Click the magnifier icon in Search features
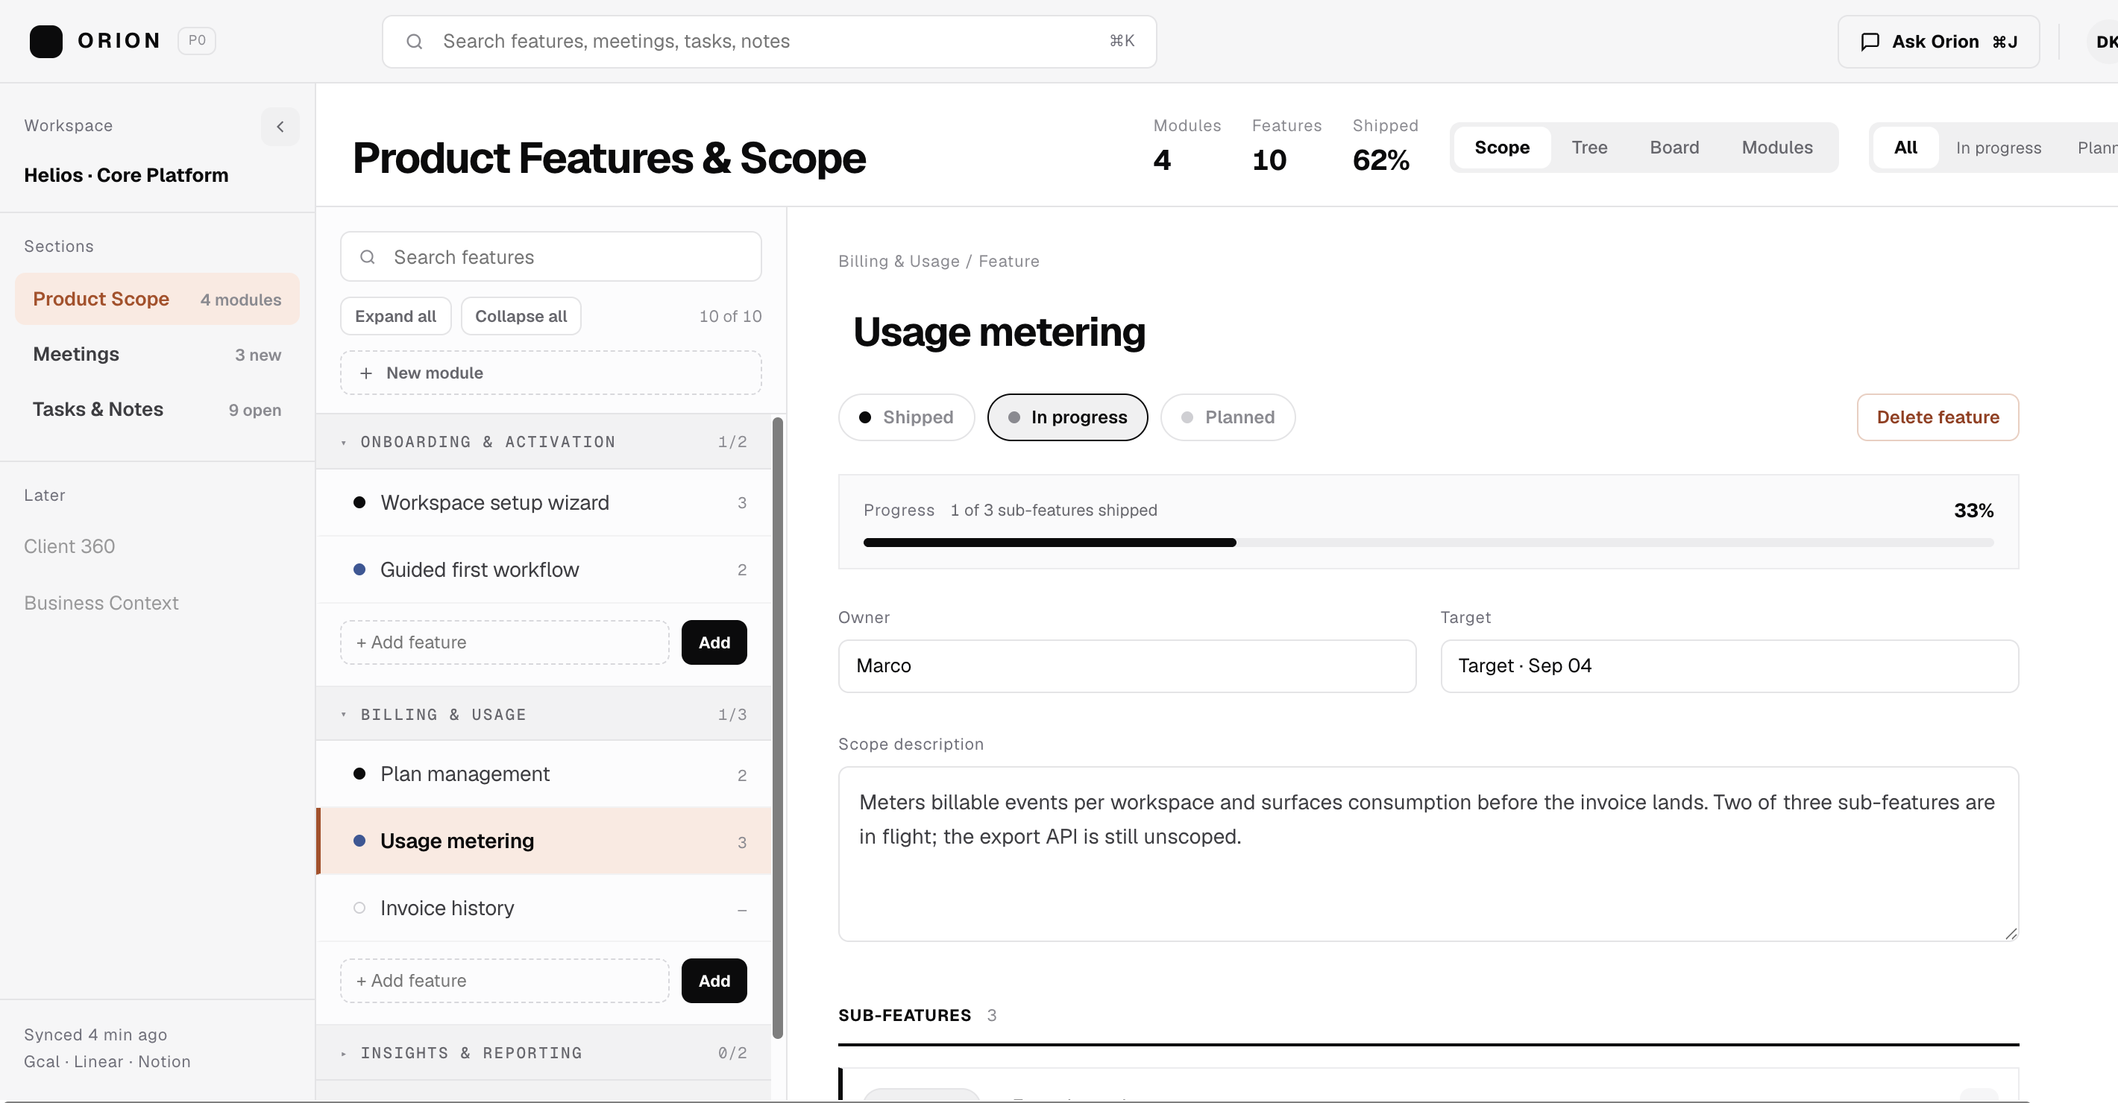 point(368,257)
